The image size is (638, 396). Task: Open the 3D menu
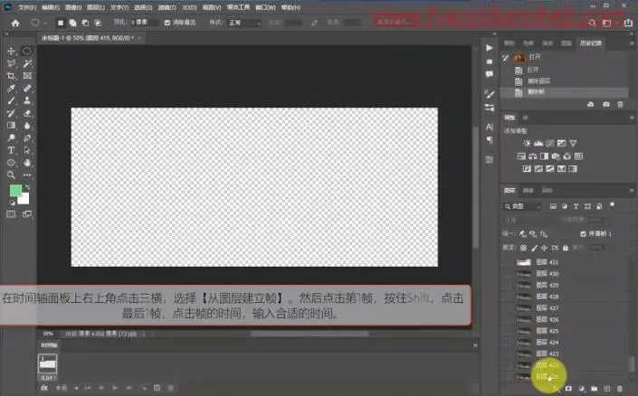[x=189, y=7]
